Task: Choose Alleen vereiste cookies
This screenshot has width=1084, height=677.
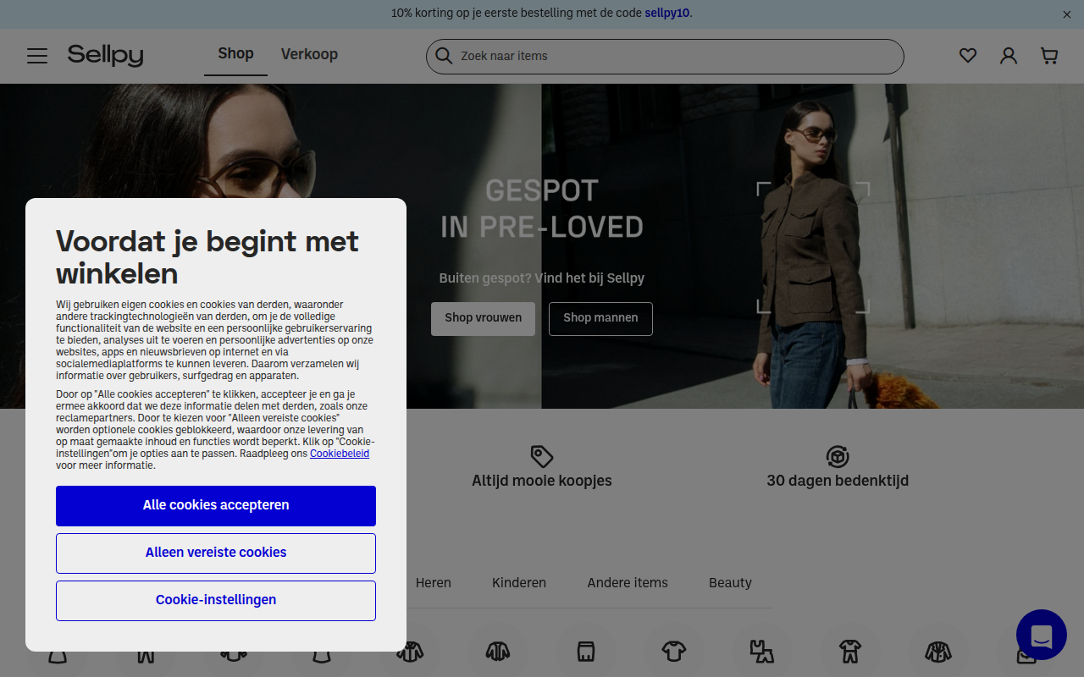Action: click(x=216, y=553)
